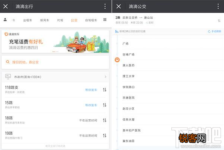Open the user profile icon
Image resolution: width=224 pixels, height=150 pixels.
(5, 19)
